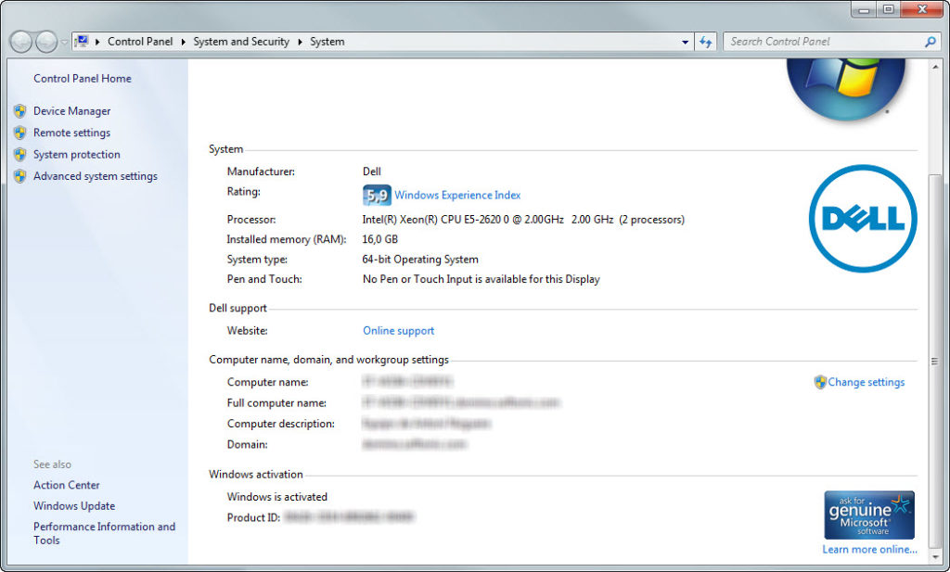Click Change settings for computer name
Viewport: 950px width, 572px height.
click(x=866, y=382)
